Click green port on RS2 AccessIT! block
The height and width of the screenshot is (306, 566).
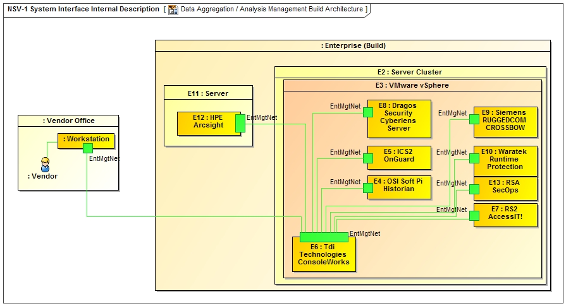point(474,216)
